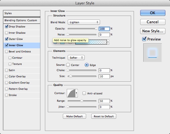Click the Choke value field
This screenshot has height=134, width=170.
pyautogui.click(x=104, y=71)
